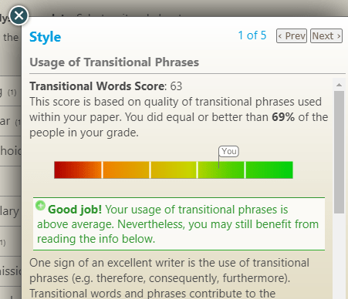
Task: Click the yellow segment of score bar
Action: coord(174,170)
